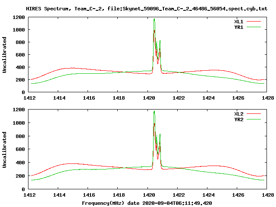Click the Uncalibrated axis label of XL2/YR2 plot
Screen dimensions: 276x207
4,150
